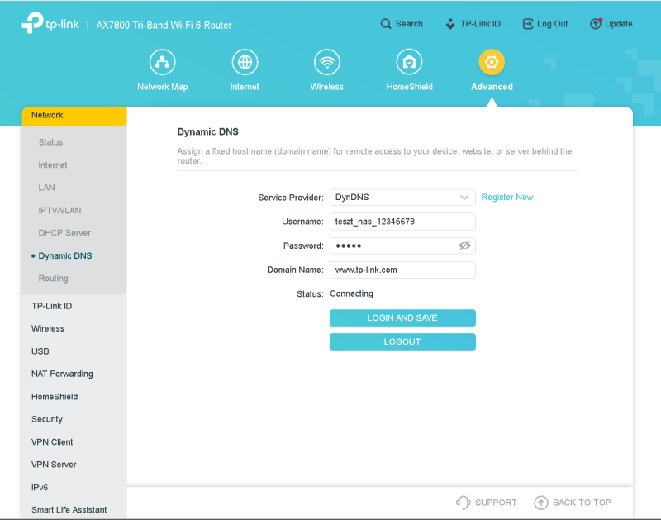Open the LAN sidebar item
This screenshot has height=520, width=661.
point(46,188)
